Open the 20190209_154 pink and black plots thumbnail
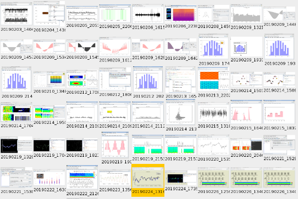This screenshot has height=199, width=298. (82, 47)
